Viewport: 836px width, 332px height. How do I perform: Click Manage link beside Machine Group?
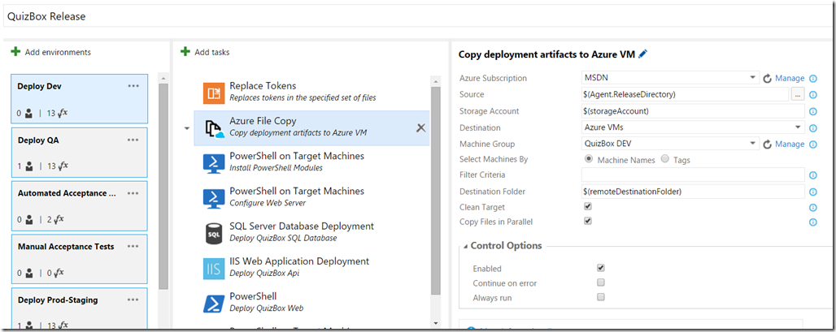[790, 144]
